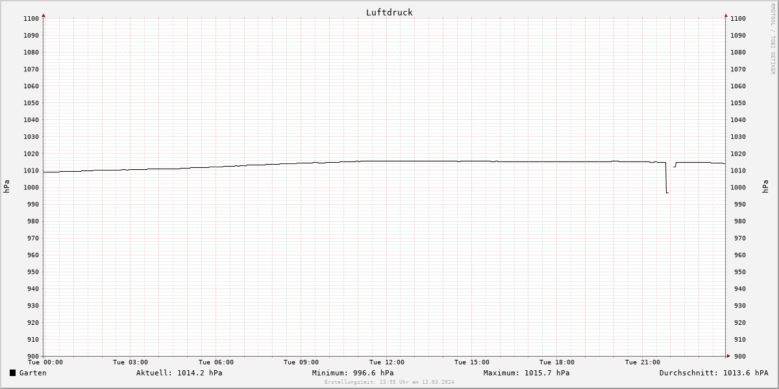Click the "Tue 06:00" time axis label
This screenshot has height=389, width=779.
coord(216,362)
